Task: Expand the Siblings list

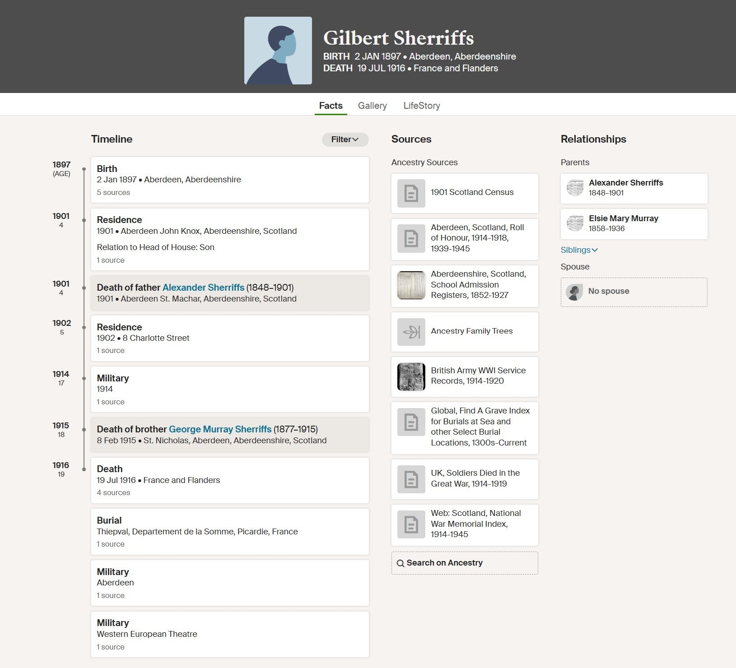Action: coord(579,250)
